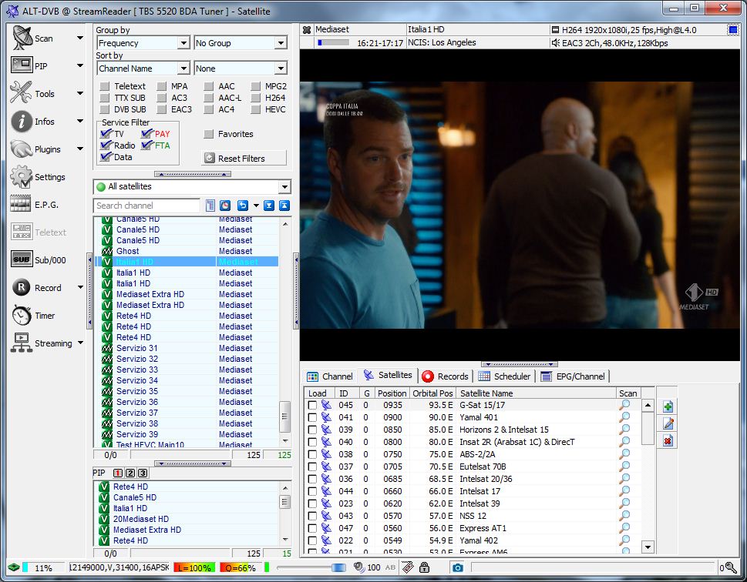Image resolution: width=747 pixels, height=582 pixels.
Task: Click the satellite list vertical scrollbar down arrow
Action: click(x=648, y=547)
